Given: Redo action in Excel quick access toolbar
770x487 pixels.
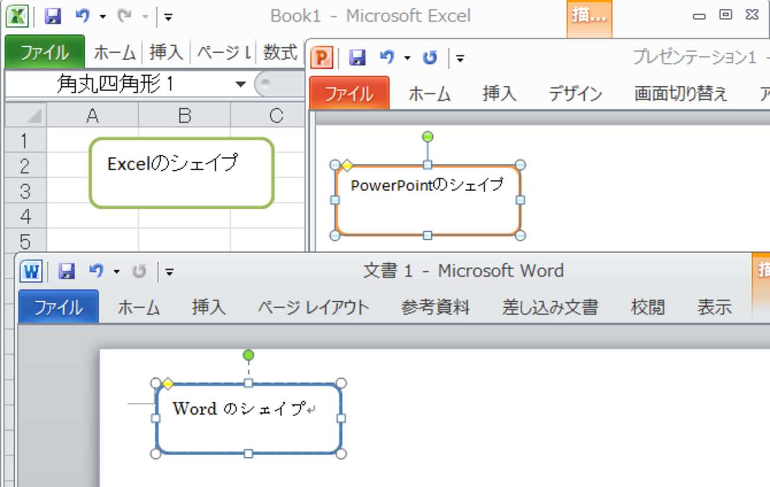Looking at the screenshot, I should pyautogui.click(x=124, y=17).
